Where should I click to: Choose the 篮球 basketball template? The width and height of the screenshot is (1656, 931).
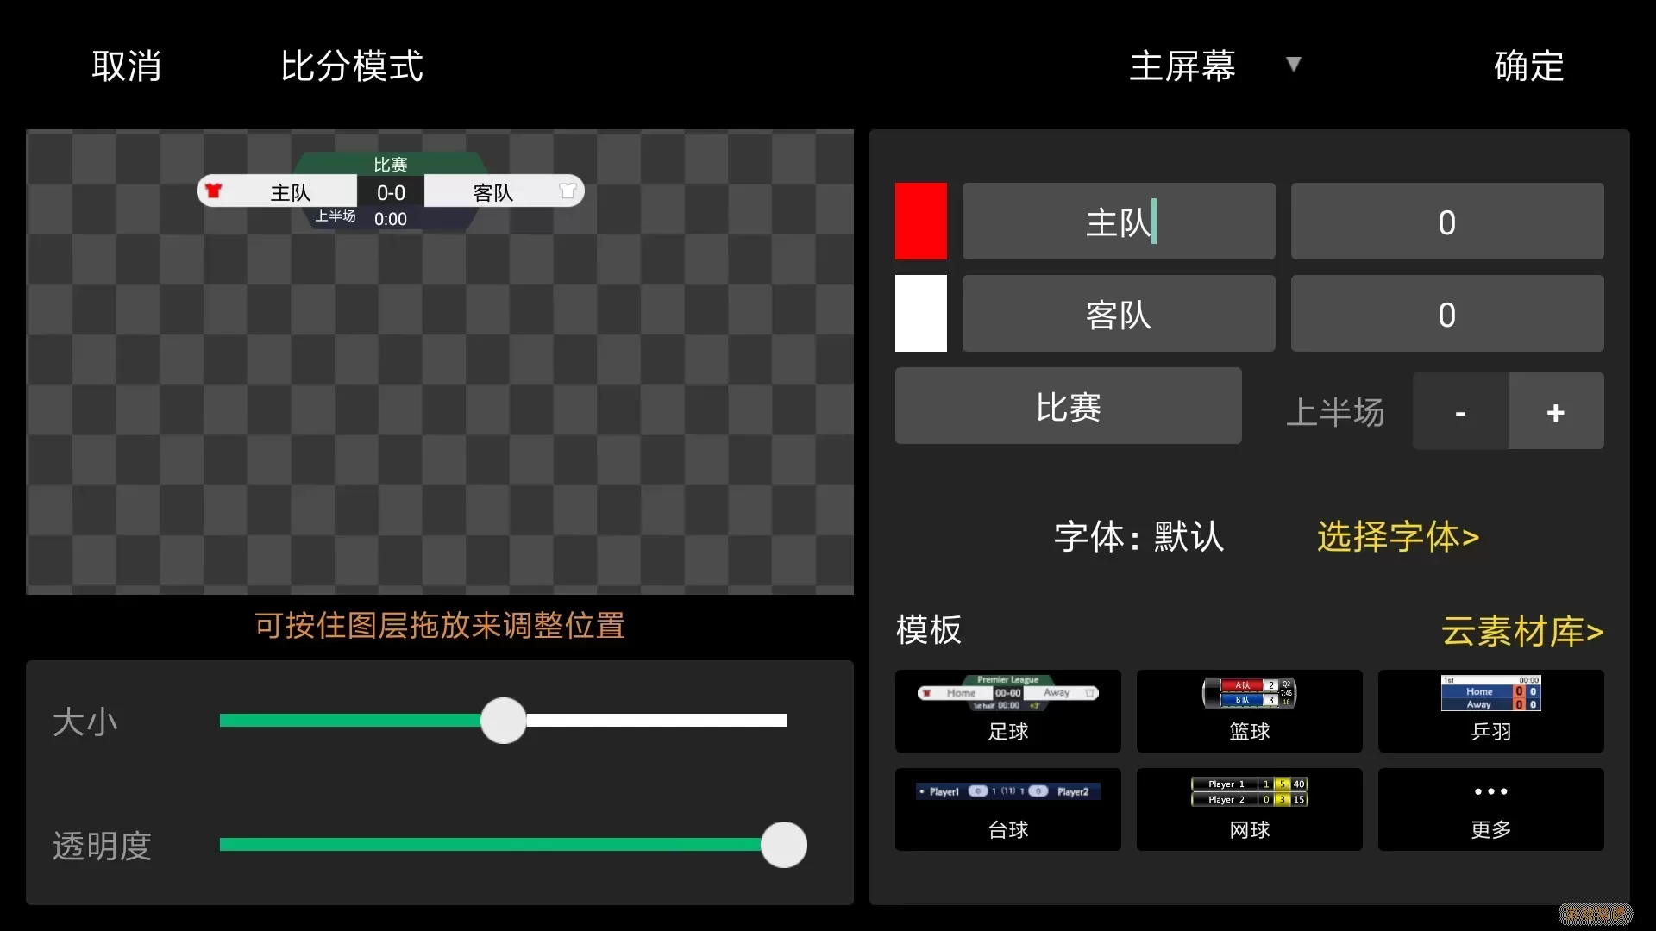1250,711
